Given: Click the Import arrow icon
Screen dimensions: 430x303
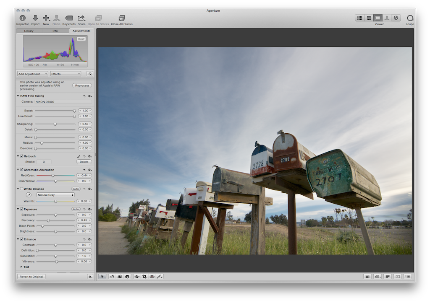Looking at the screenshot, I should [x=35, y=18].
